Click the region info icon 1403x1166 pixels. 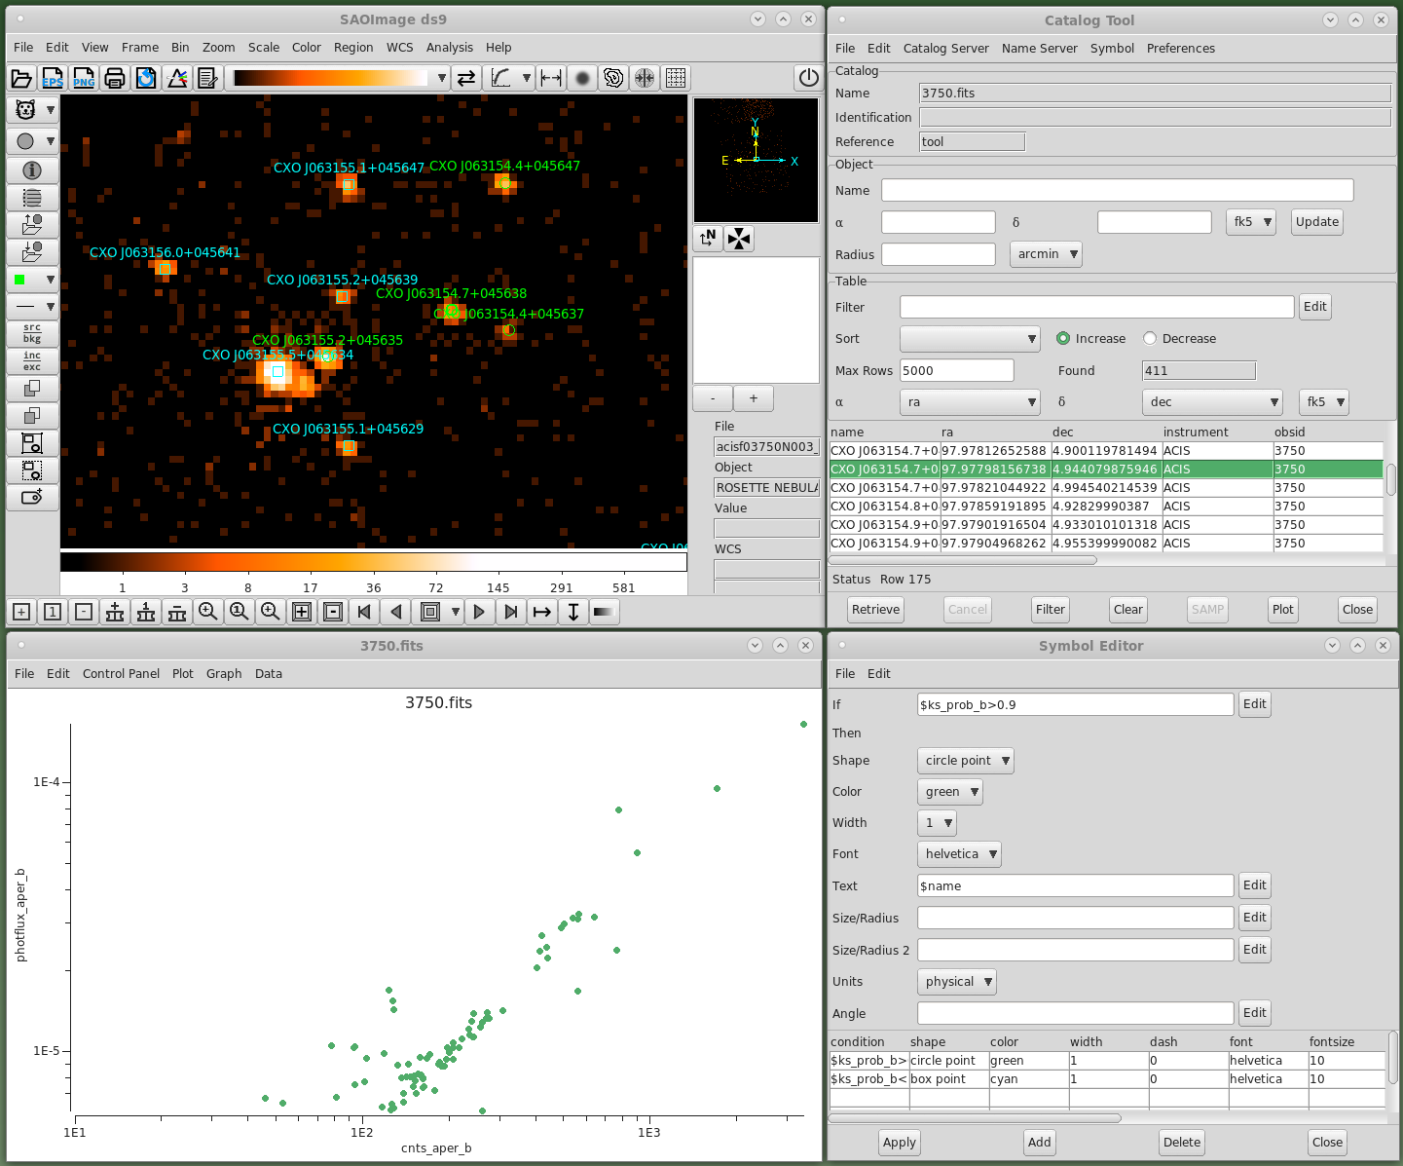32,170
